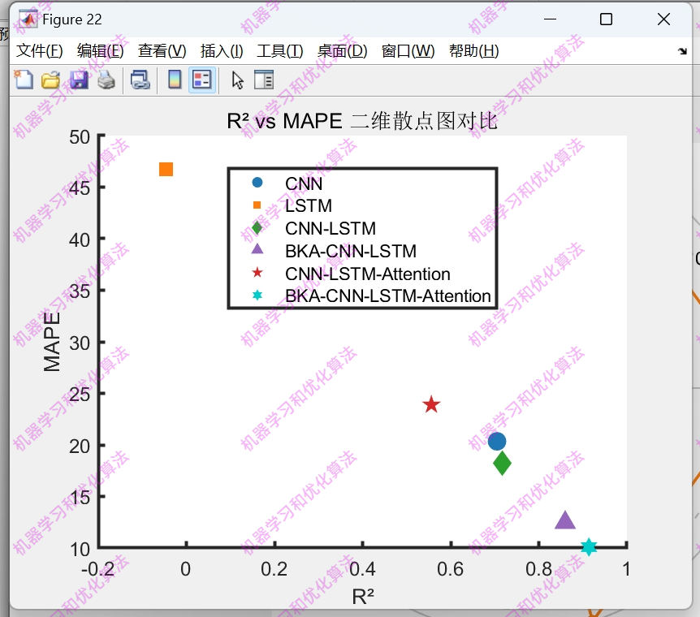Save the current figure

pyautogui.click(x=78, y=79)
